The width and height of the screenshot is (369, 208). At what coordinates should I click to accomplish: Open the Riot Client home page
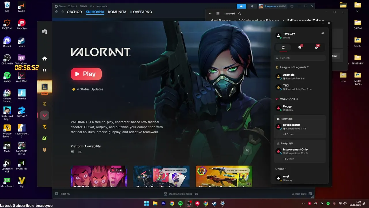(x=44, y=59)
